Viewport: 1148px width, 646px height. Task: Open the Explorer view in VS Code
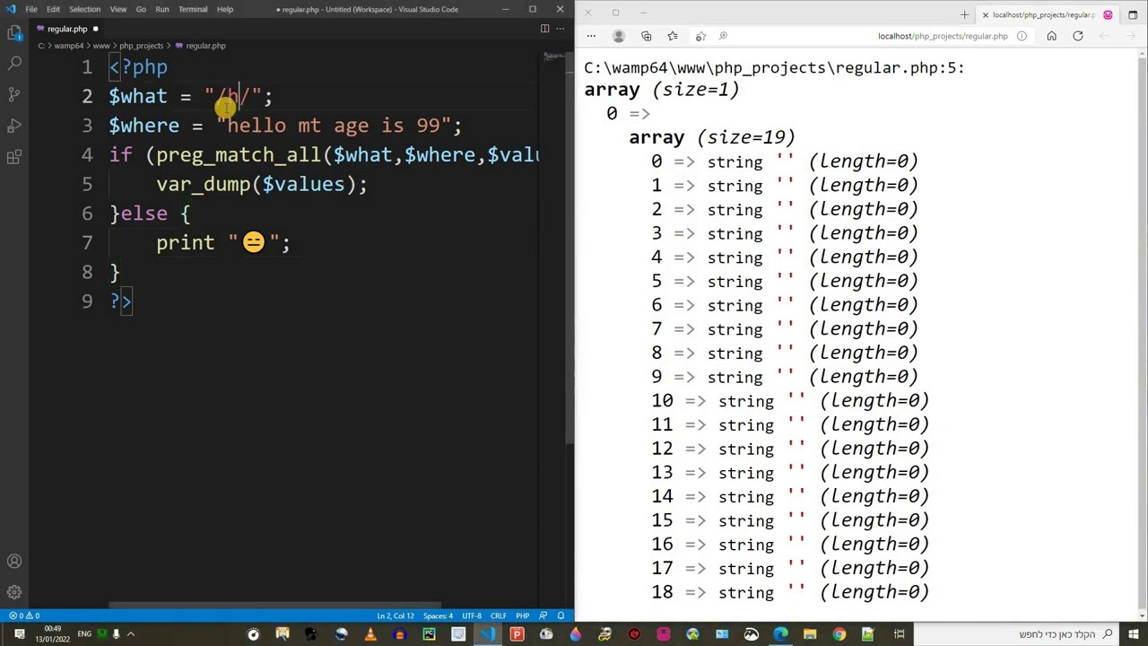click(x=14, y=33)
